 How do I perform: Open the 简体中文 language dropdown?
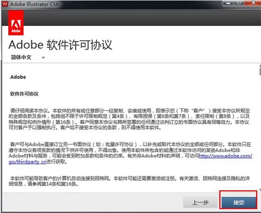[x=28, y=58]
